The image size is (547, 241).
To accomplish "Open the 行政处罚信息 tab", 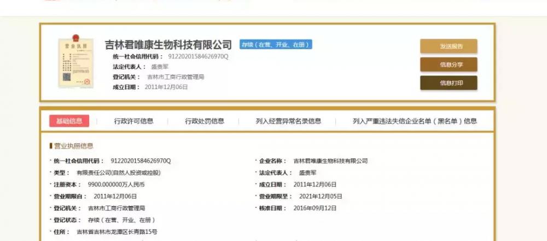I will point(205,121).
